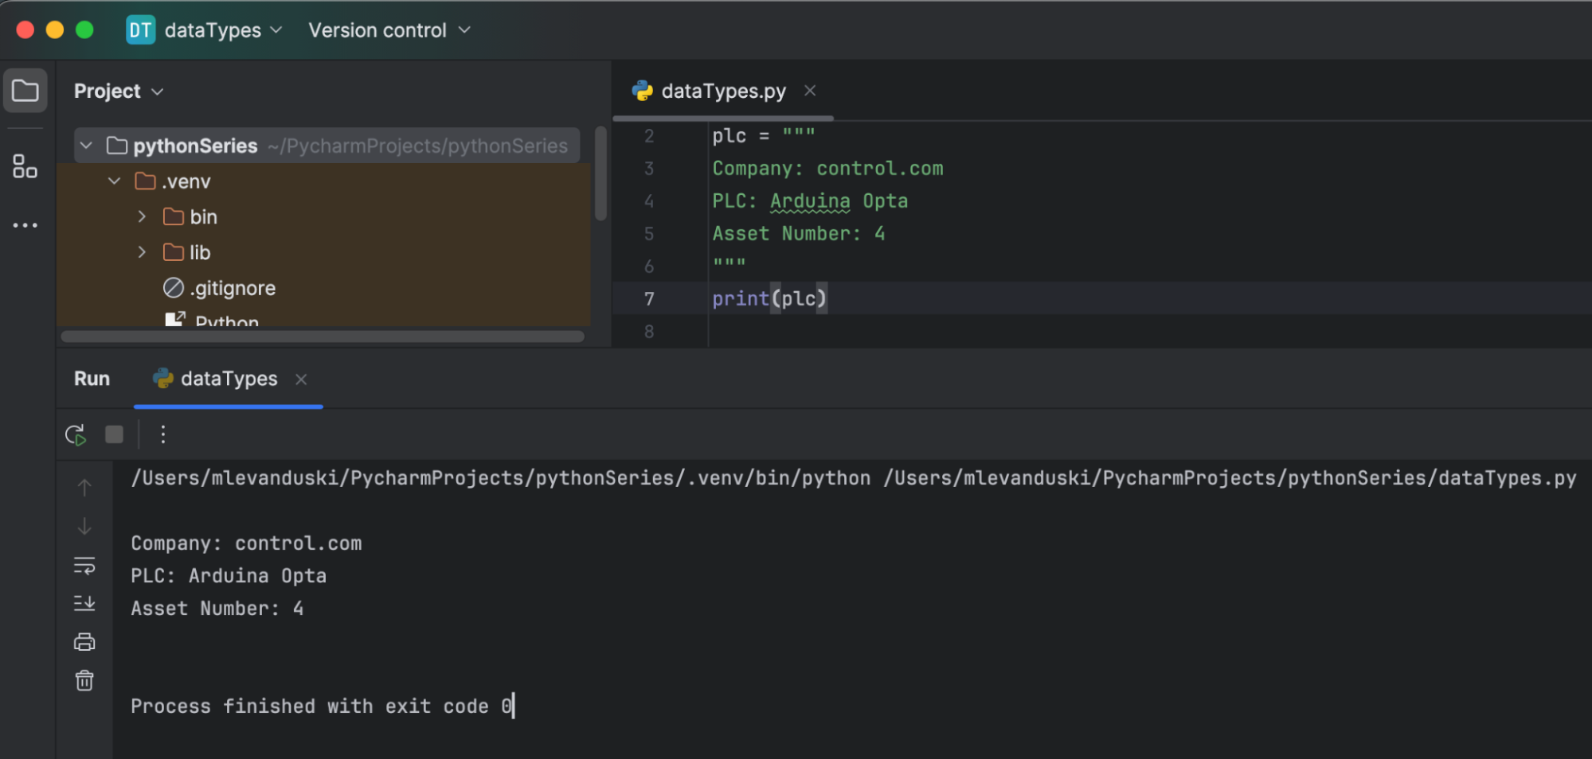Image resolution: width=1592 pixels, height=759 pixels.
Task: Show more tool windows ellipsis
Action: 25,225
